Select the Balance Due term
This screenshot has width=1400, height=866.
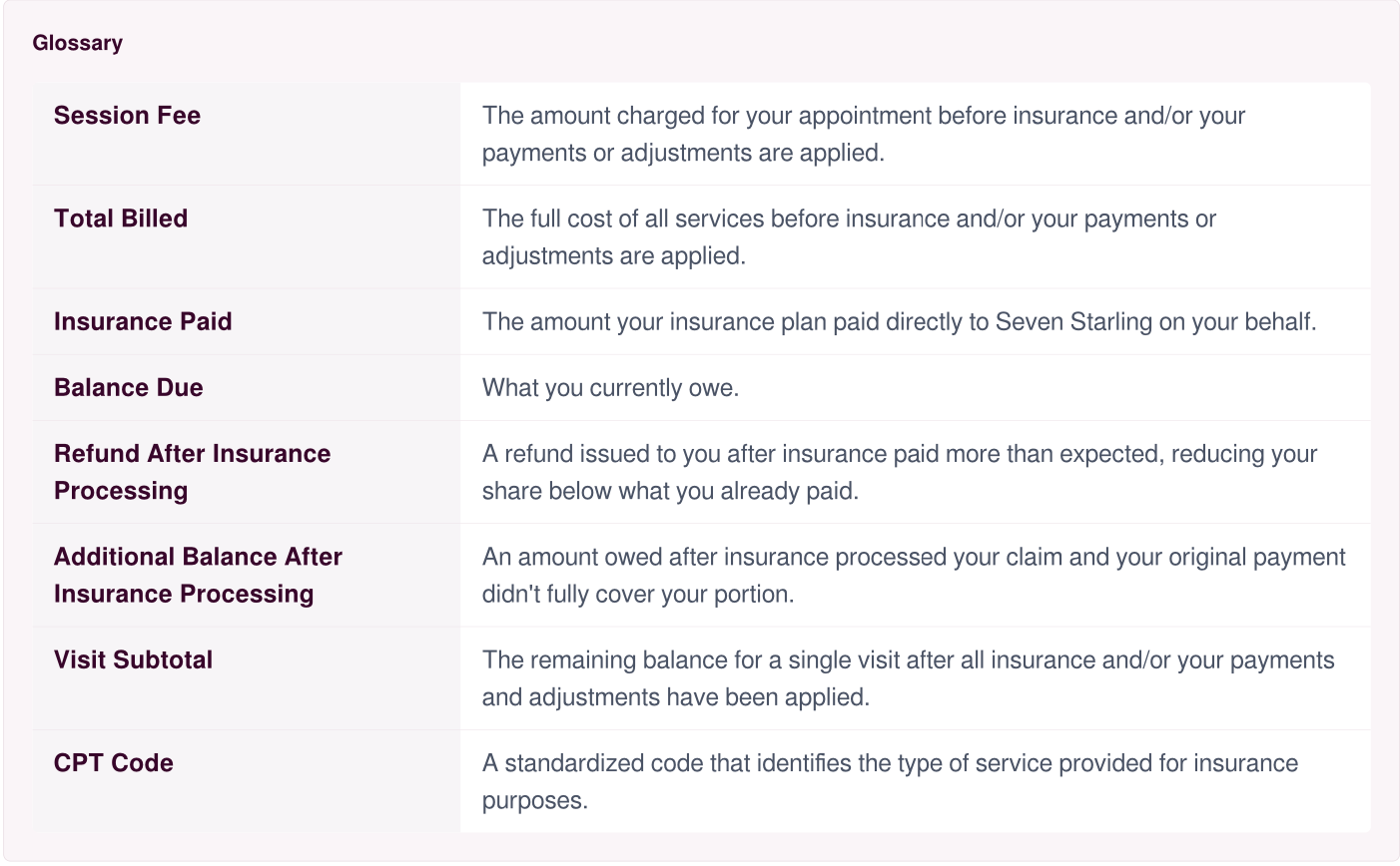[129, 387]
